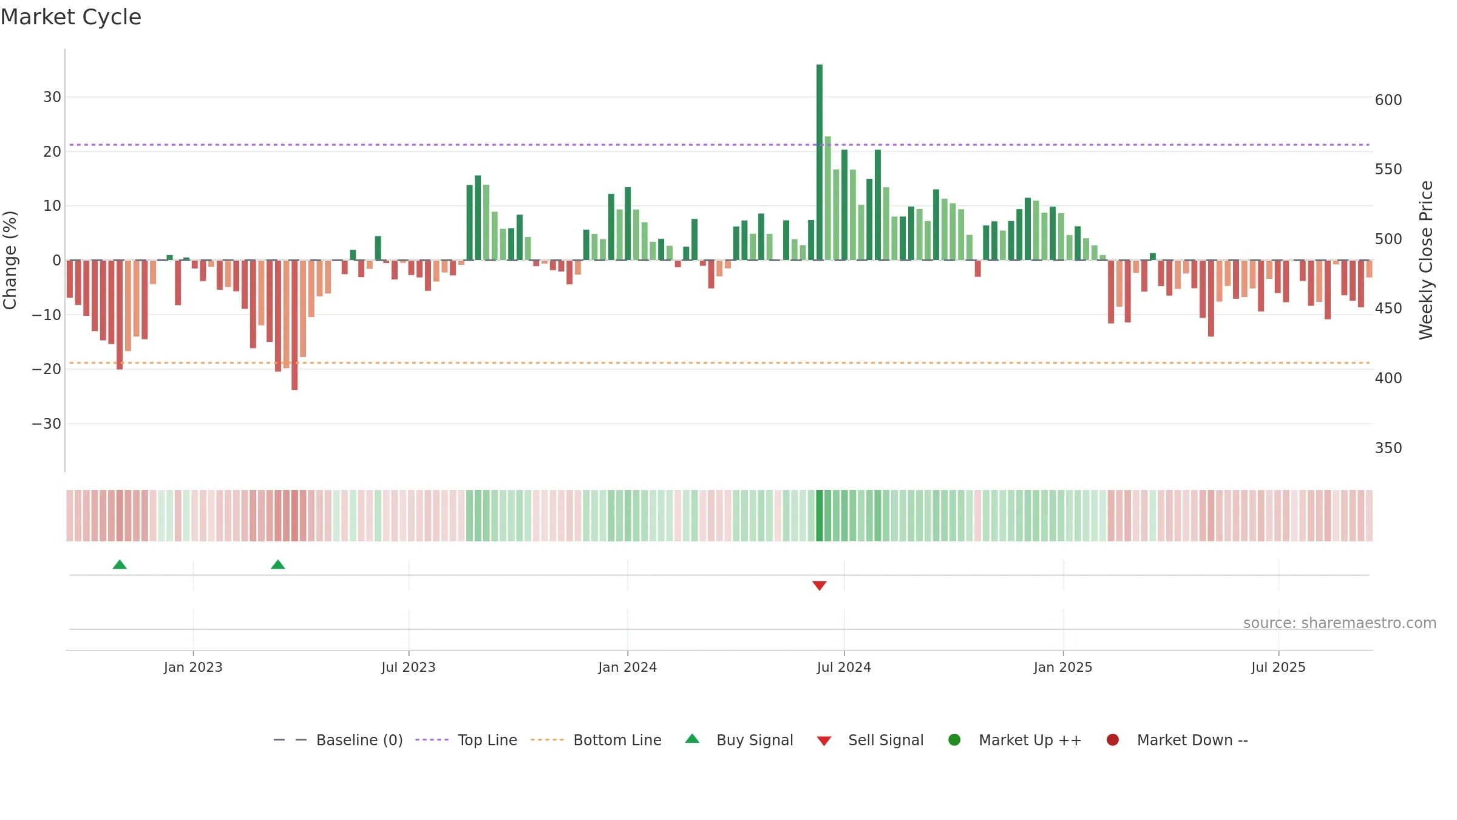The image size is (1457, 820).
Task: Click the Jan 2023 axis label
Action: click(x=193, y=668)
